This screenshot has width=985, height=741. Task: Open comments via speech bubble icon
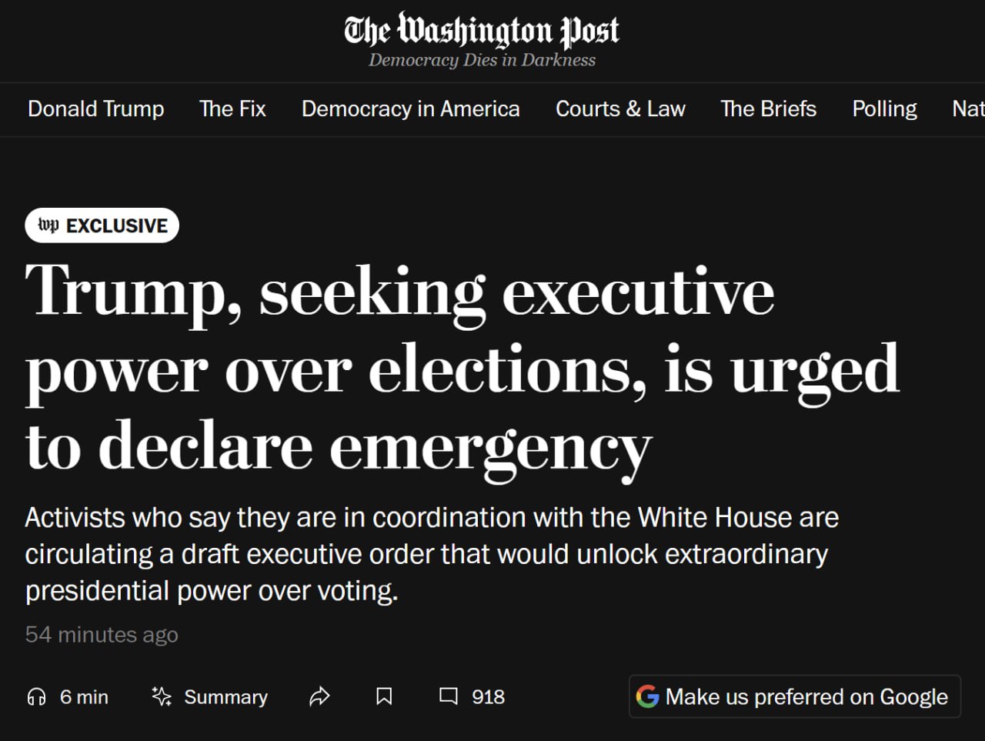(x=448, y=697)
